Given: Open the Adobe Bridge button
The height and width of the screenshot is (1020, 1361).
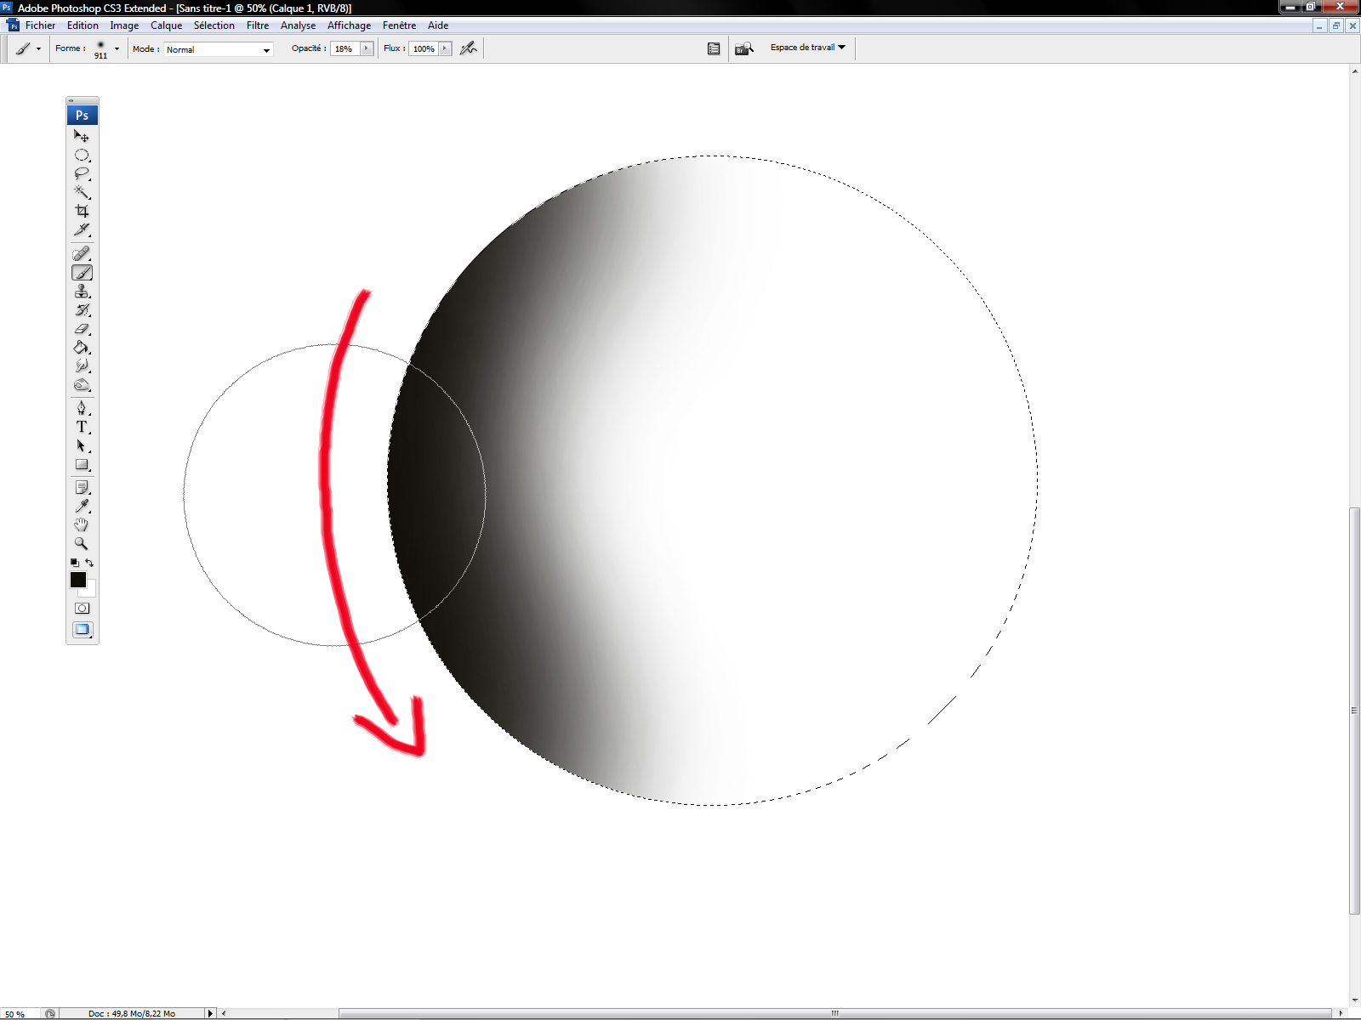Looking at the screenshot, I should 744,48.
